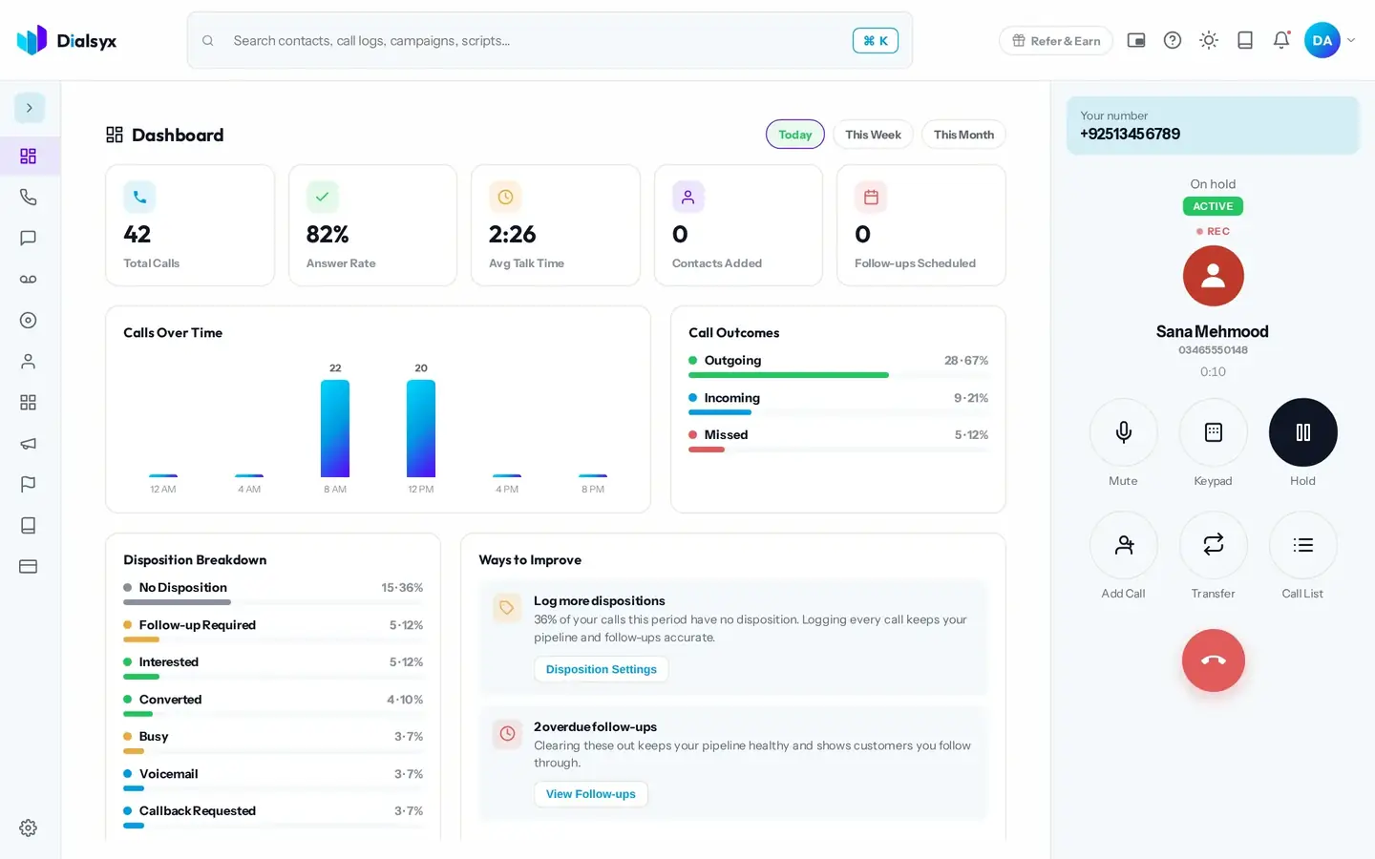Open the help question mark icon

[1173, 40]
